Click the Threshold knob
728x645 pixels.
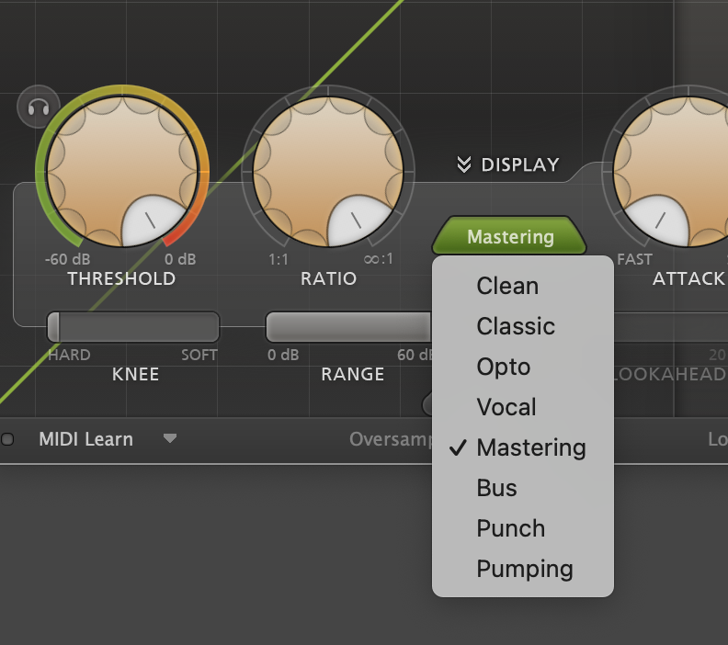(122, 171)
